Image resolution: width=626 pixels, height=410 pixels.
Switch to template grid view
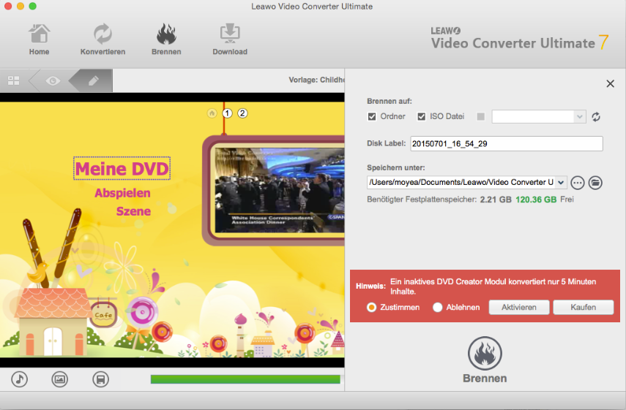(x=14, y=81)
